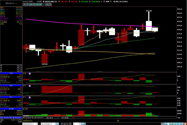
Task: Click the SMA10 legend row
Action: click(11, 9)
